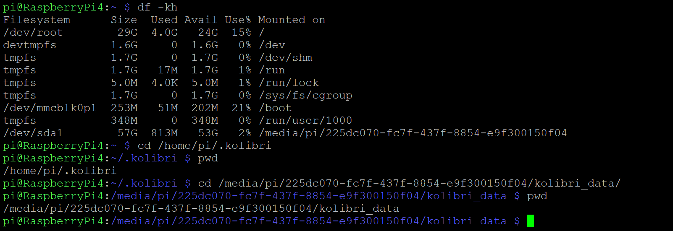Click the /sys/fs/cgroup mount point
This screenshot has width=673, height=231.
(305, 95)
